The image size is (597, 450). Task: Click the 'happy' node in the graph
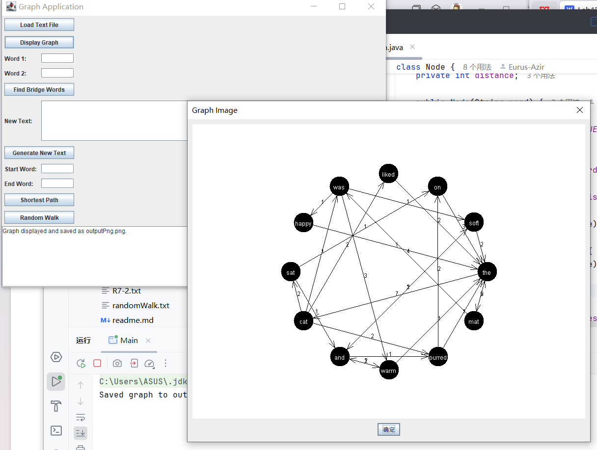point(303,223)
